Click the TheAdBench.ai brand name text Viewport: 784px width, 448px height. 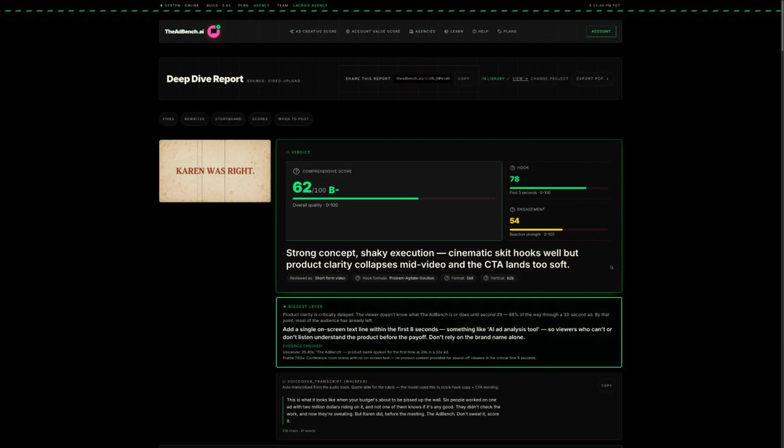tap(184, 31)
